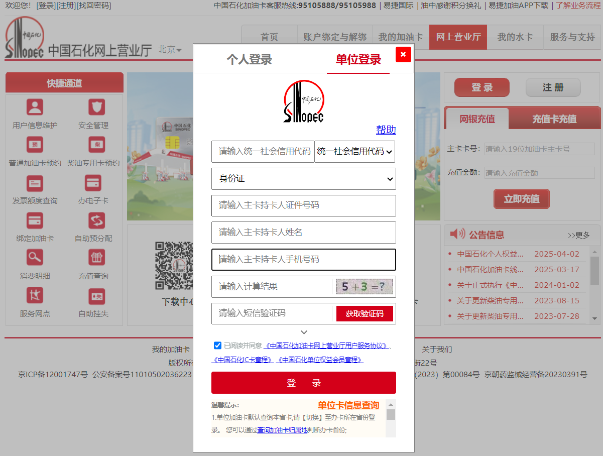Screen dimensions: 603x456
Task: Open the 自助挂失 icon
Action: (96, 296)
